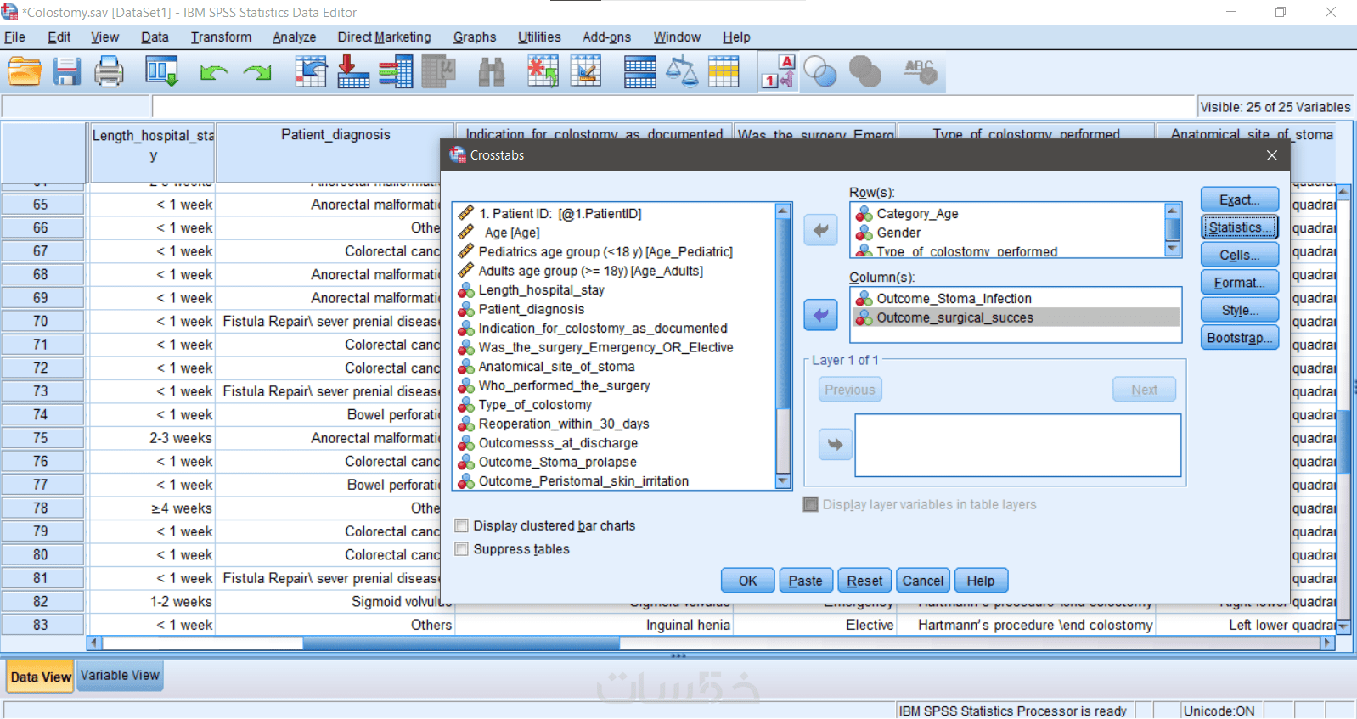This screenshot has height=719, width=1357.
Task: Open the Style... dialog
Action: pyautogui.click(x=1240, y=310)
